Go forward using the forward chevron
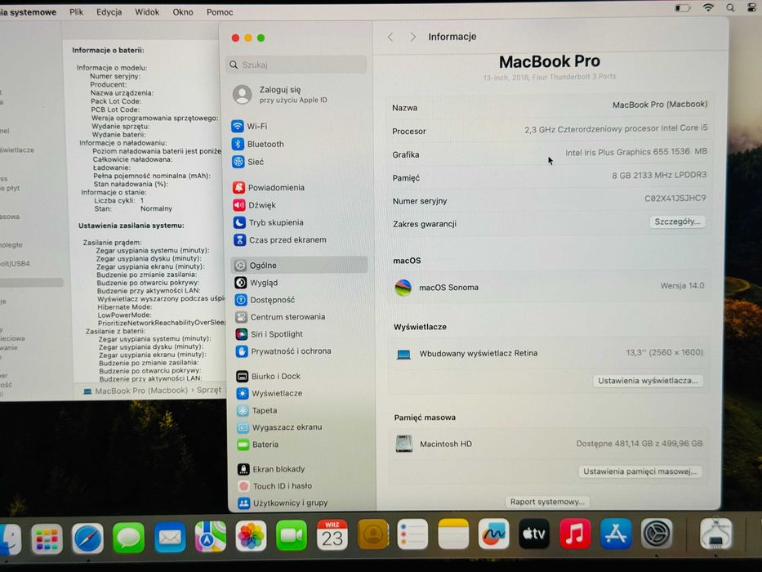 pyautogui.click(x=413, y=37)
